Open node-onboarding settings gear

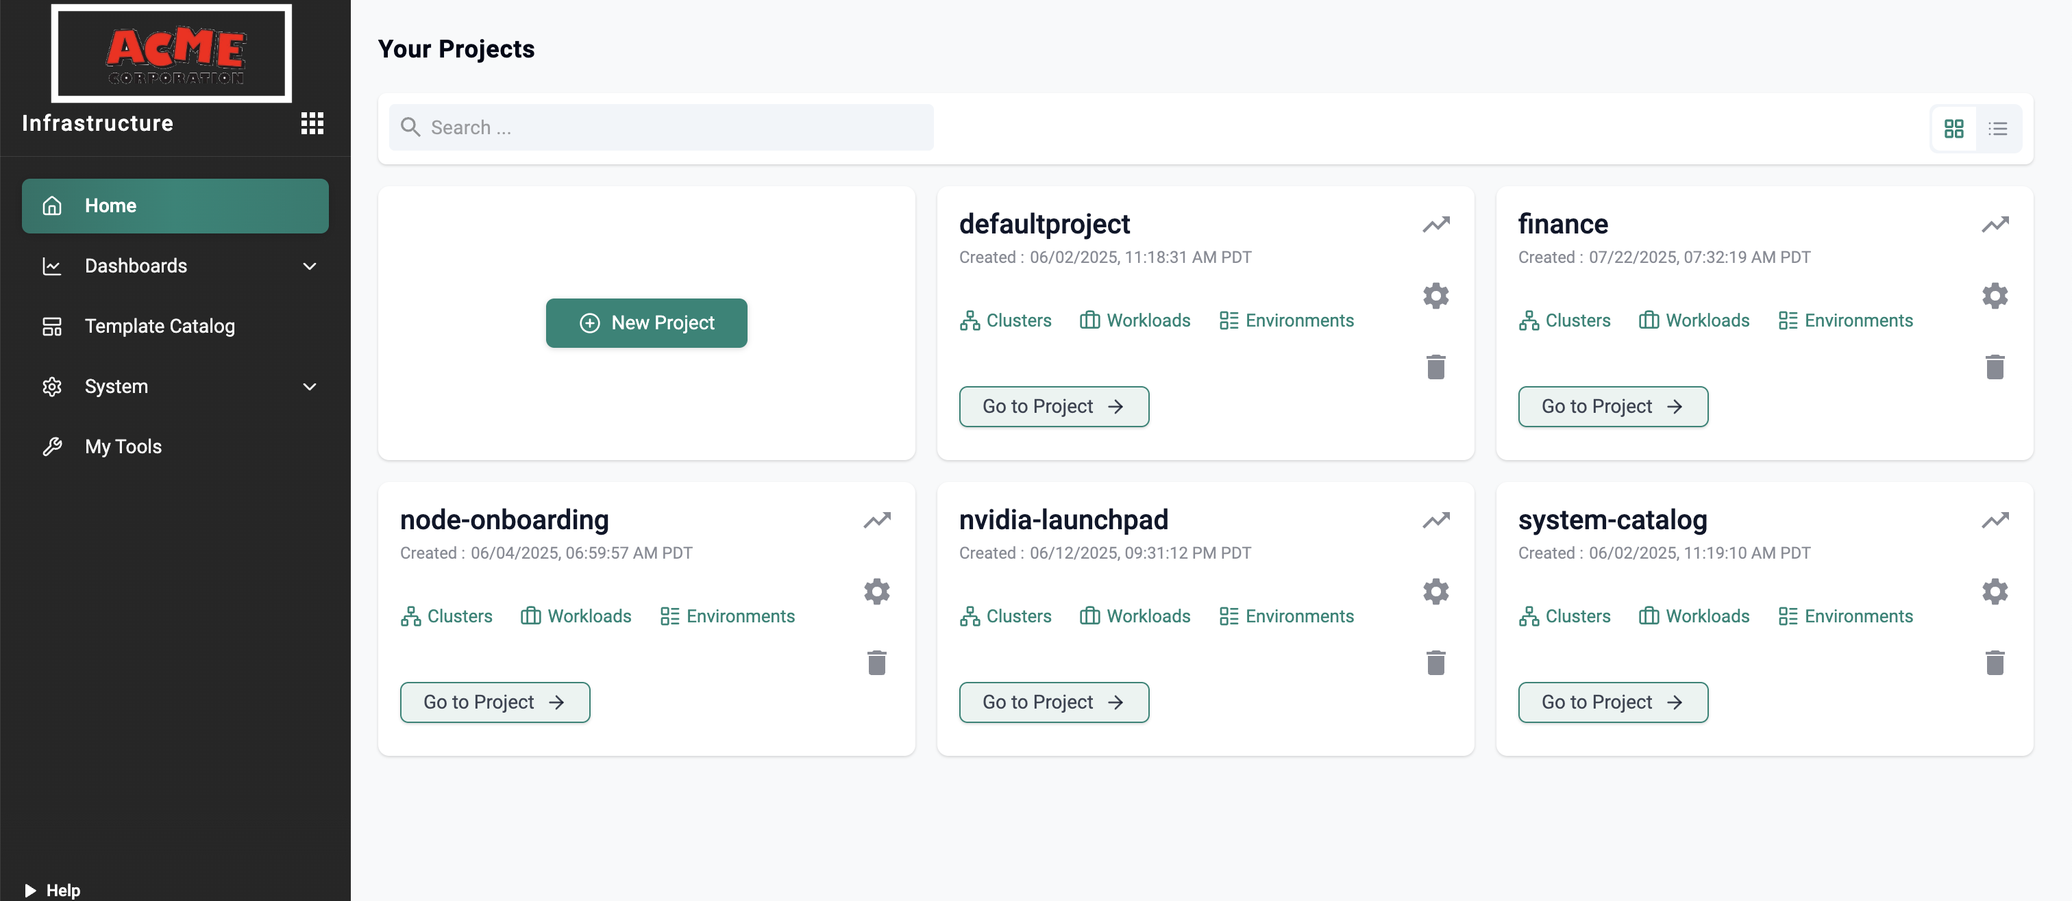[x=877, y=592]
